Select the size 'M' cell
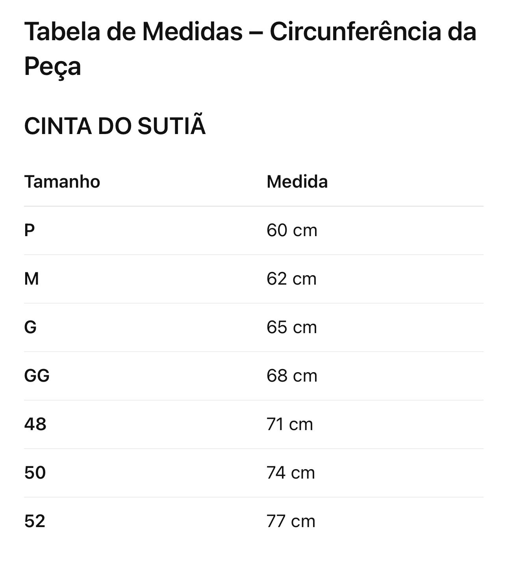Image resolution: width=508 pixels, height=561 pixels. point(32,279)
